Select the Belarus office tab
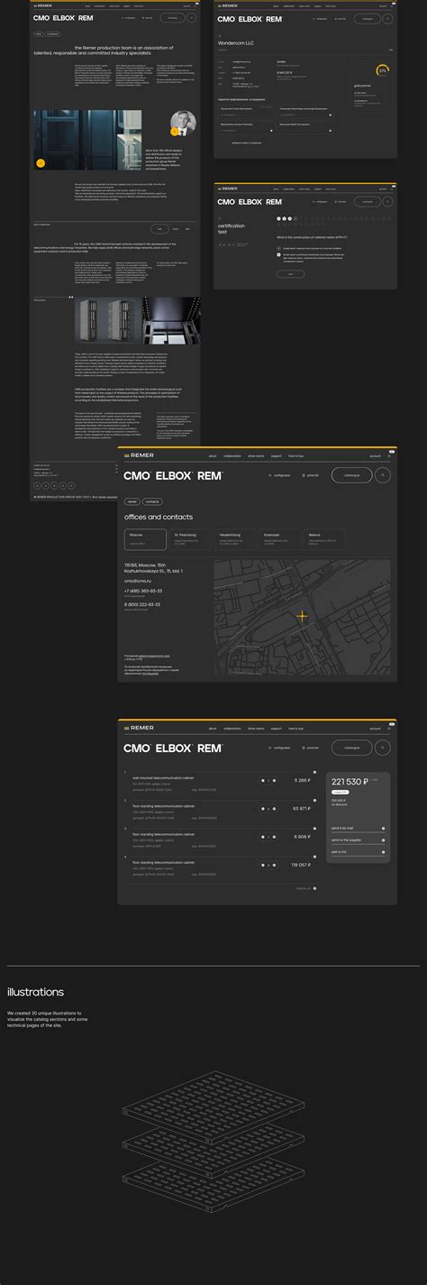The height and width of the screenshot is (1285, 427). 326,539
